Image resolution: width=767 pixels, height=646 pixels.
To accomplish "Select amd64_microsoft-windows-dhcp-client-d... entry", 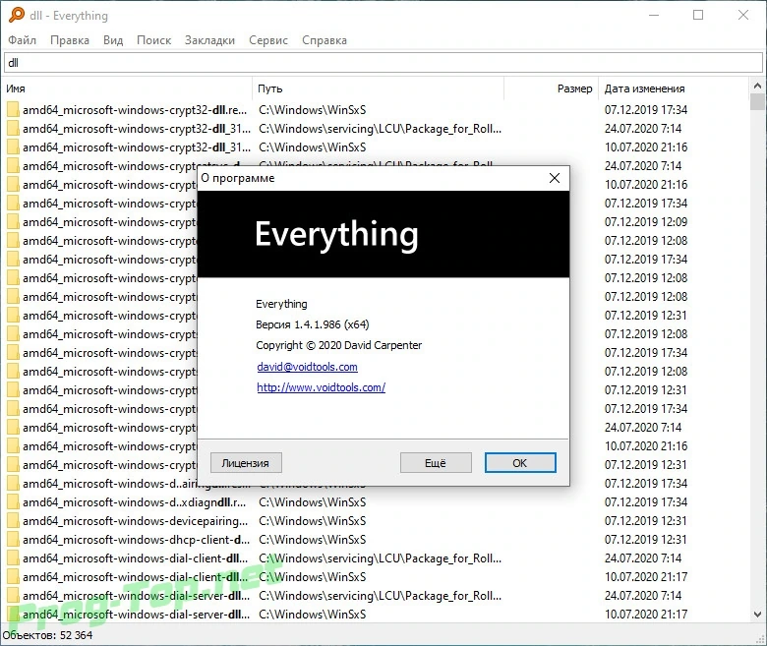I will coord(136,540).
